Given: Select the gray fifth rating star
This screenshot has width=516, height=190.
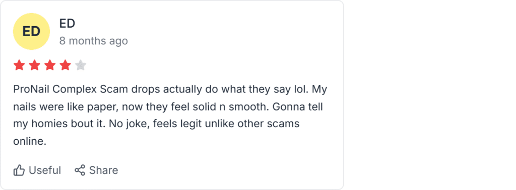Looking at the screenshot, I should [x=81, y=65].
